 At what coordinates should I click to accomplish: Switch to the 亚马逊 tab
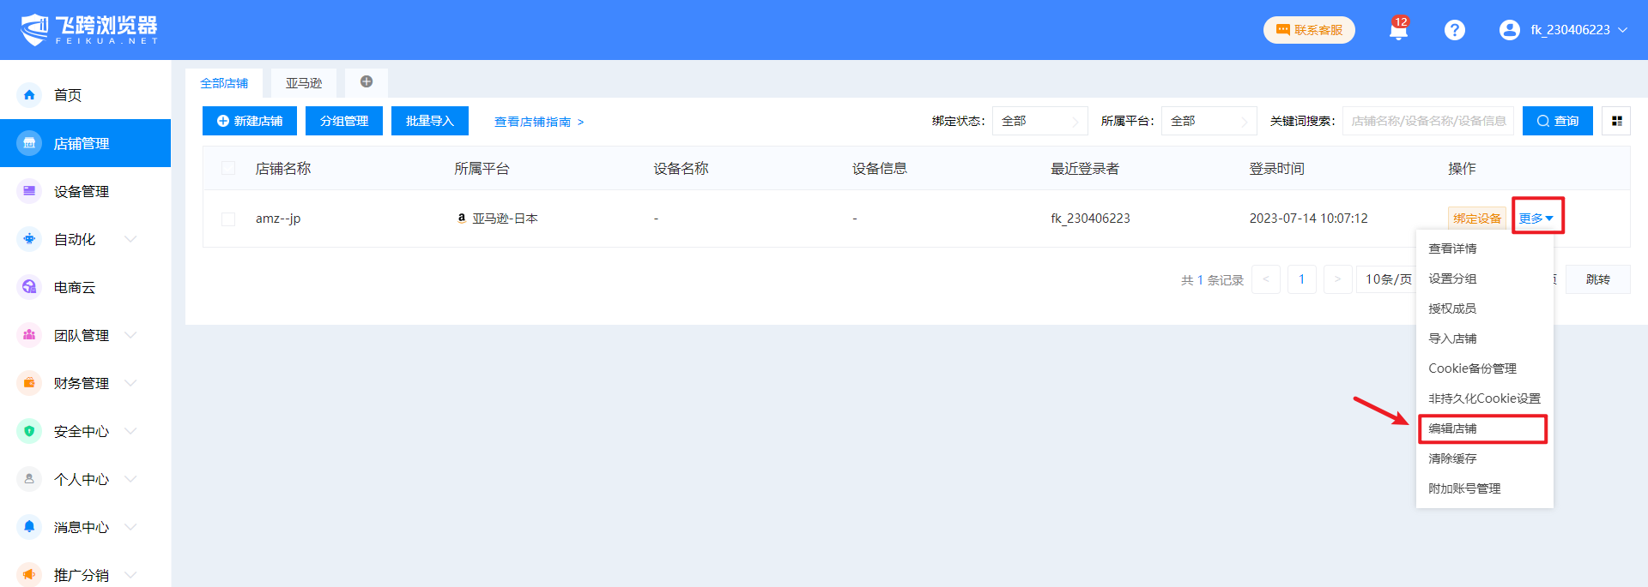pos(304,83)
